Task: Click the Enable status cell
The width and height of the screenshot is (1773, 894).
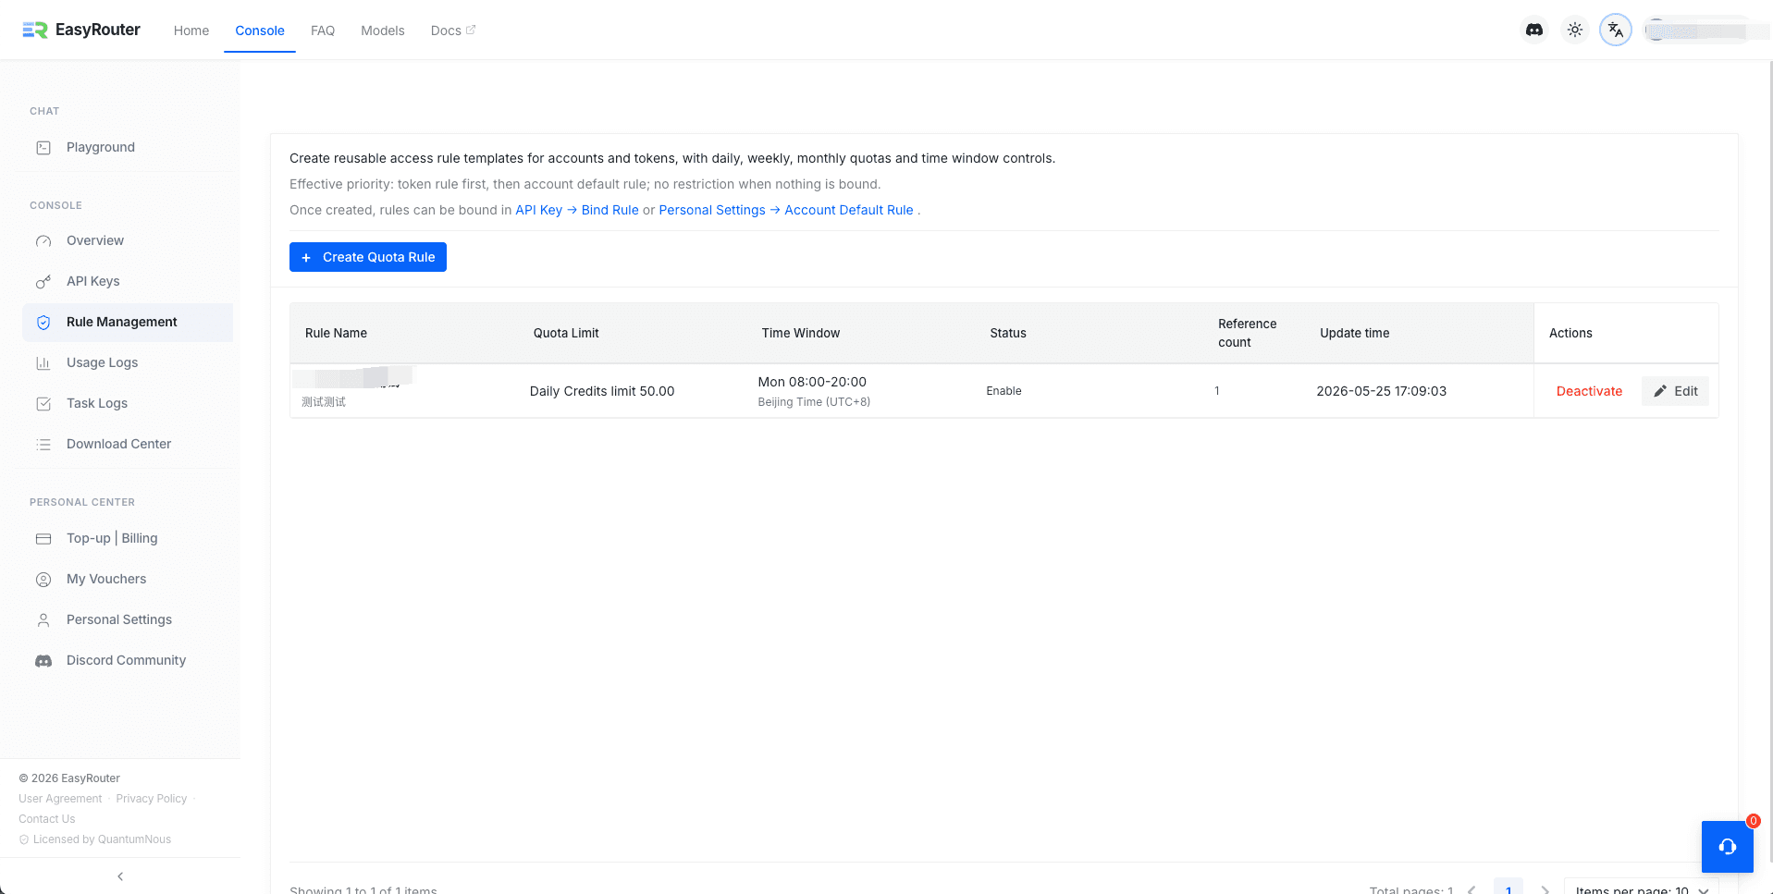Action: click(1003, 391)
